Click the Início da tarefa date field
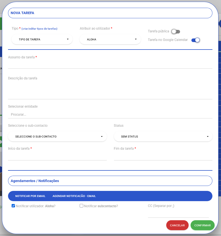Image resolution: width=221 pixels, height=236 pixels. (57, 157)
